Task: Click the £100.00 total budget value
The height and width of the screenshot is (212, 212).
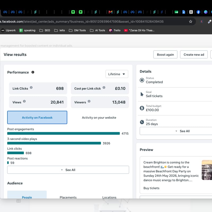Action: [x=152, y=110]
